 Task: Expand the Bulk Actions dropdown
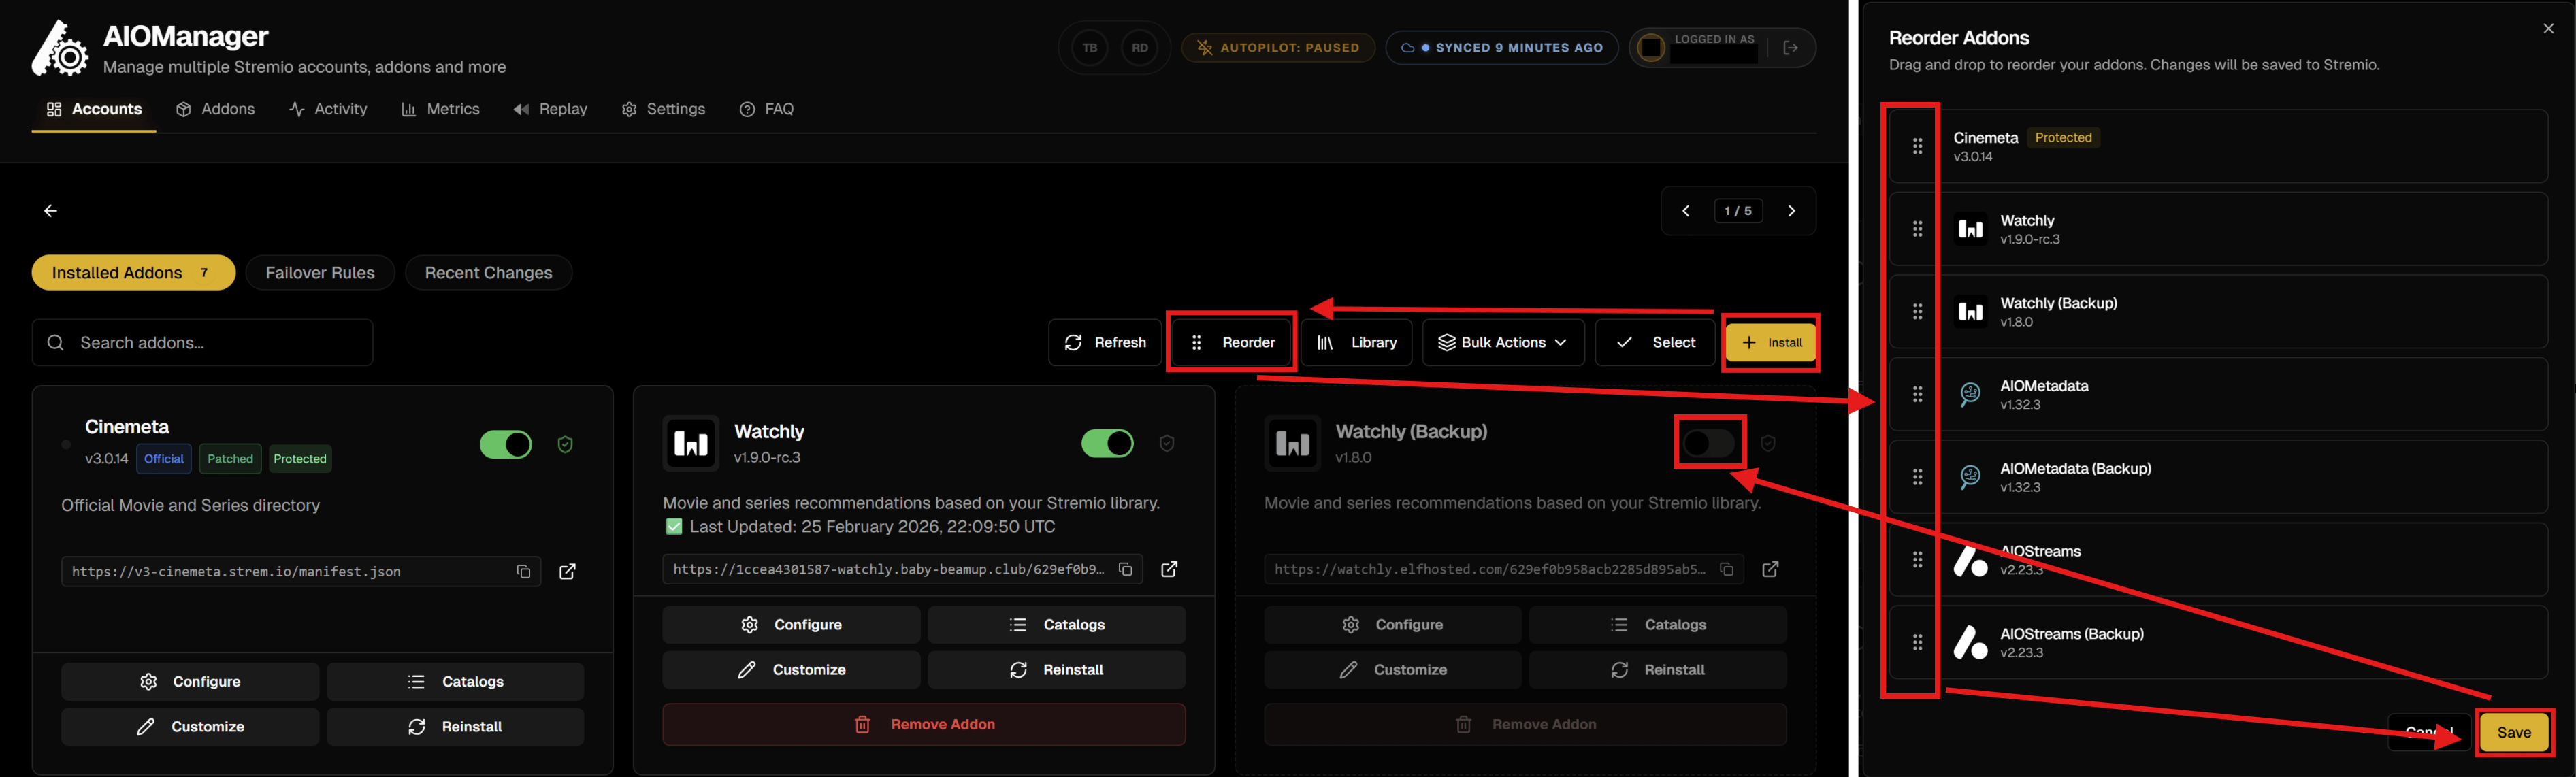click(x=1503, y=343)
